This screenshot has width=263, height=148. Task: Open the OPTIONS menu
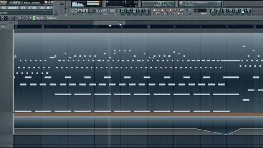pos(32,8)
